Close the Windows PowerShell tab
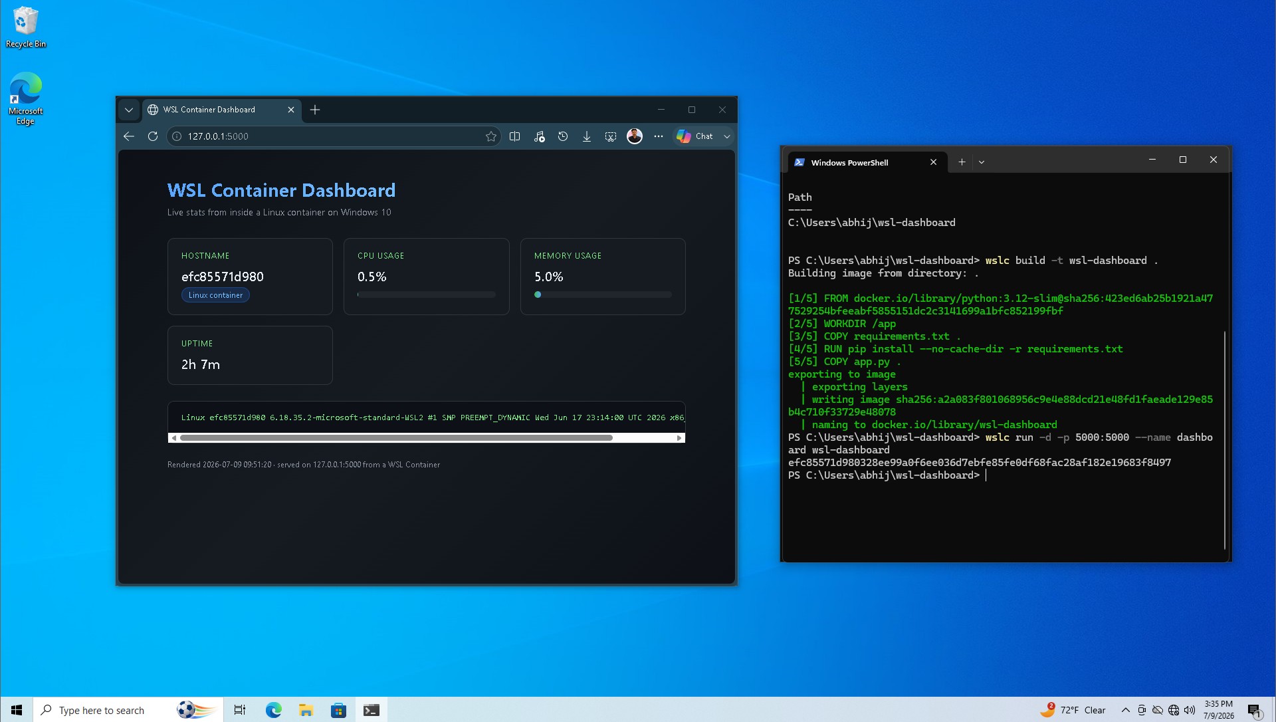The height and width of the screenshot is (722, 1276). coord(934,162)
